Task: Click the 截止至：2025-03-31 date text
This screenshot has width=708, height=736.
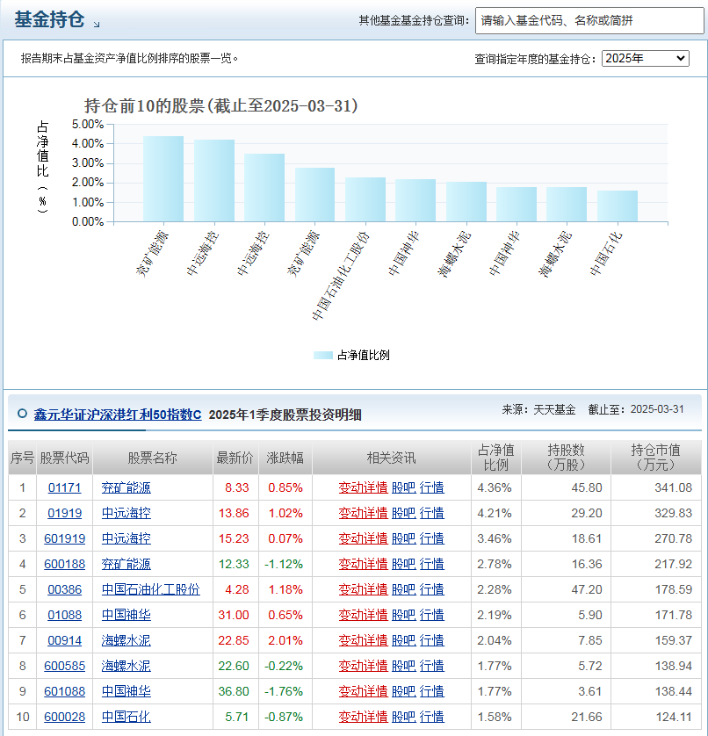Action: coord(636,409)
